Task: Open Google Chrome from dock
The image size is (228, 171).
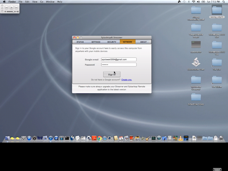Action: (99, 138)
